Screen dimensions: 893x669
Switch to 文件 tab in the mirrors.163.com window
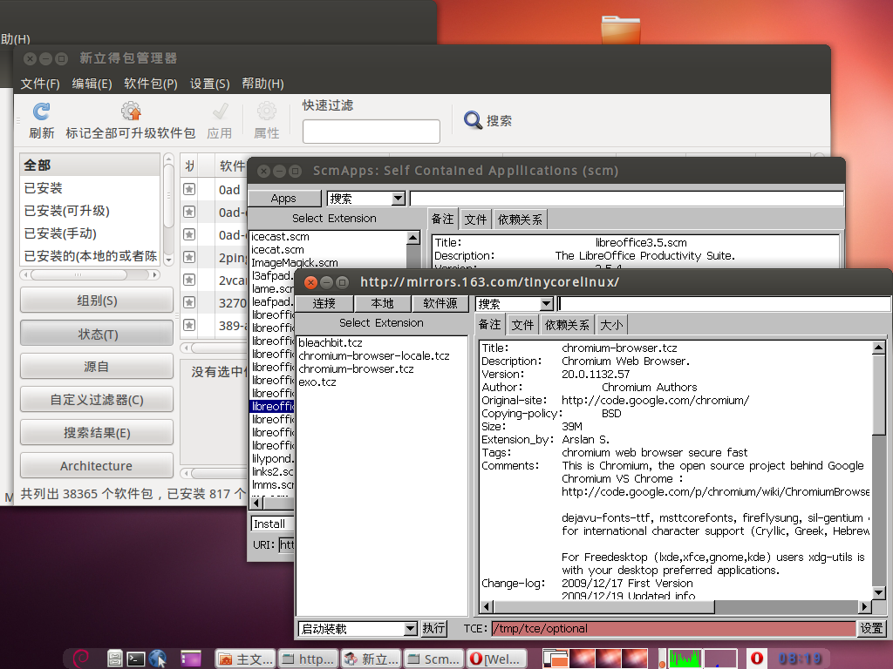click(522, 324)
